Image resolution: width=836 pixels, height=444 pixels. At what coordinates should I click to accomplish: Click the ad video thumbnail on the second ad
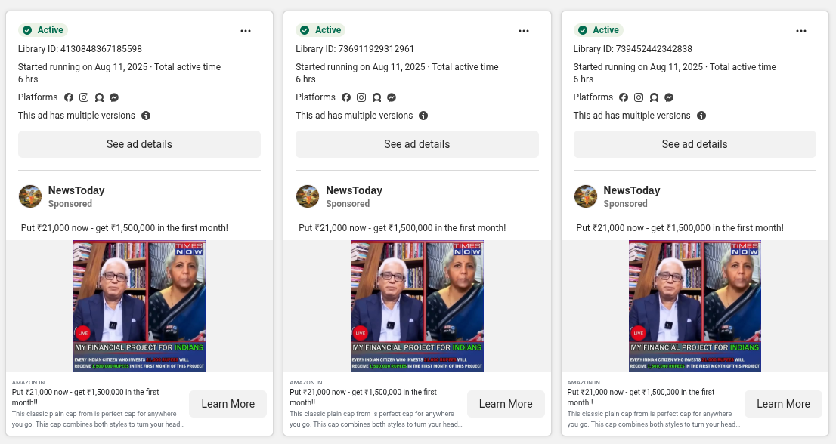(x=417, y=305)
